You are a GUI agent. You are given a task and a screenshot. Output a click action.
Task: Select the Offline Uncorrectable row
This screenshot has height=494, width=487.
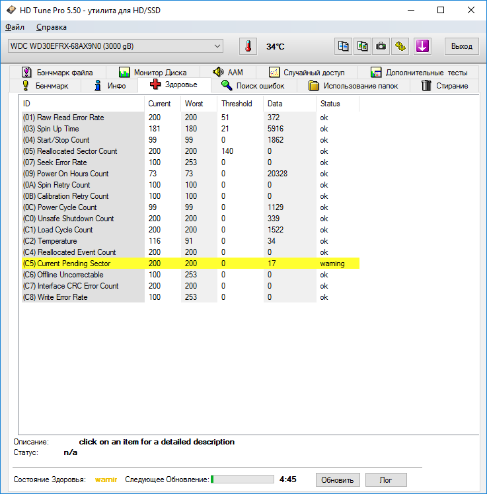(x=190, y=275)
